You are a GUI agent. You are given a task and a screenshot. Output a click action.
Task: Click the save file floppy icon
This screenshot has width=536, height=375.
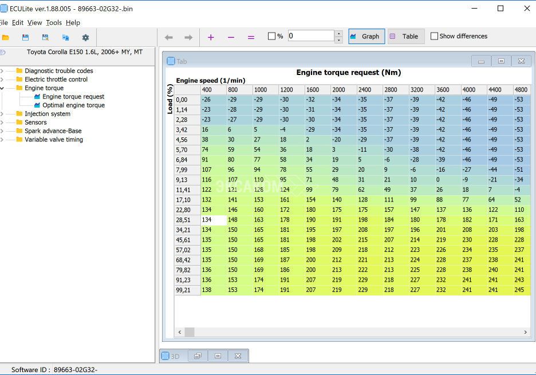coord(25,37)
